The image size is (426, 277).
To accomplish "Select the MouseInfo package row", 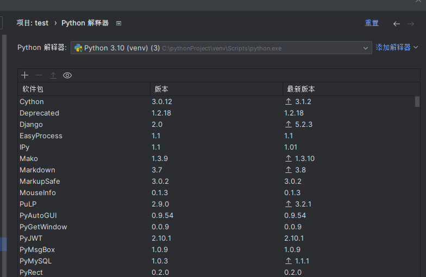I will pos(216,193).
